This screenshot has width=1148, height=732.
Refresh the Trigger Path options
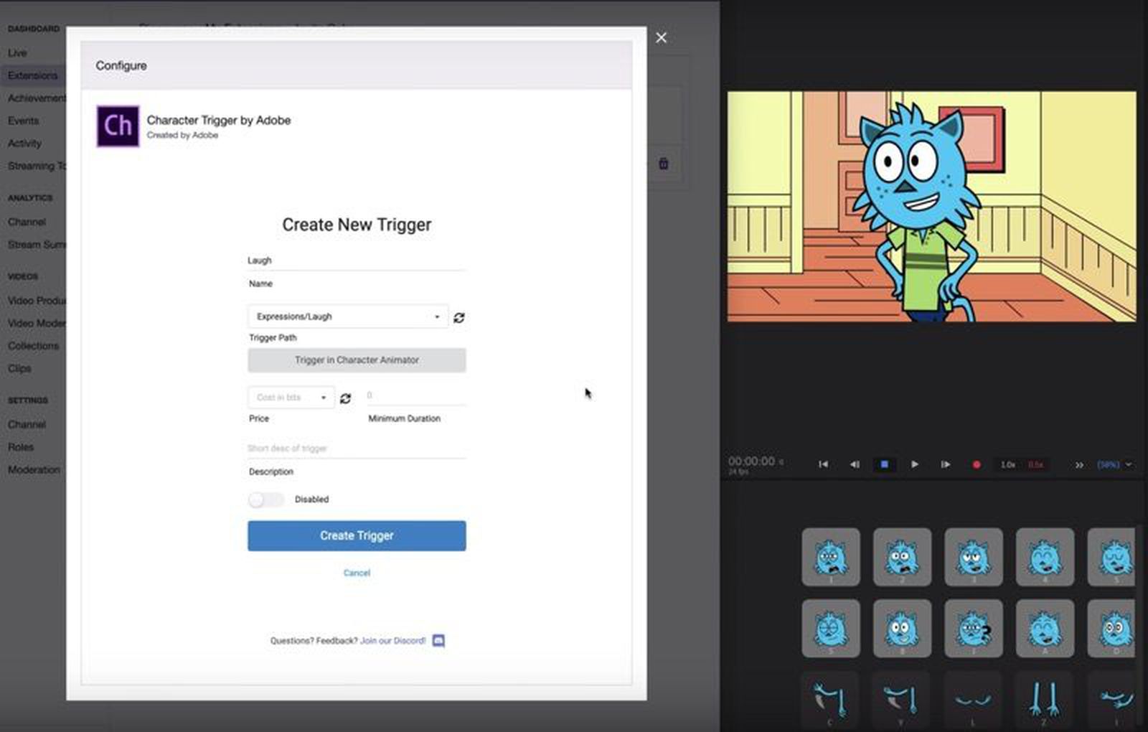point(459,316)
